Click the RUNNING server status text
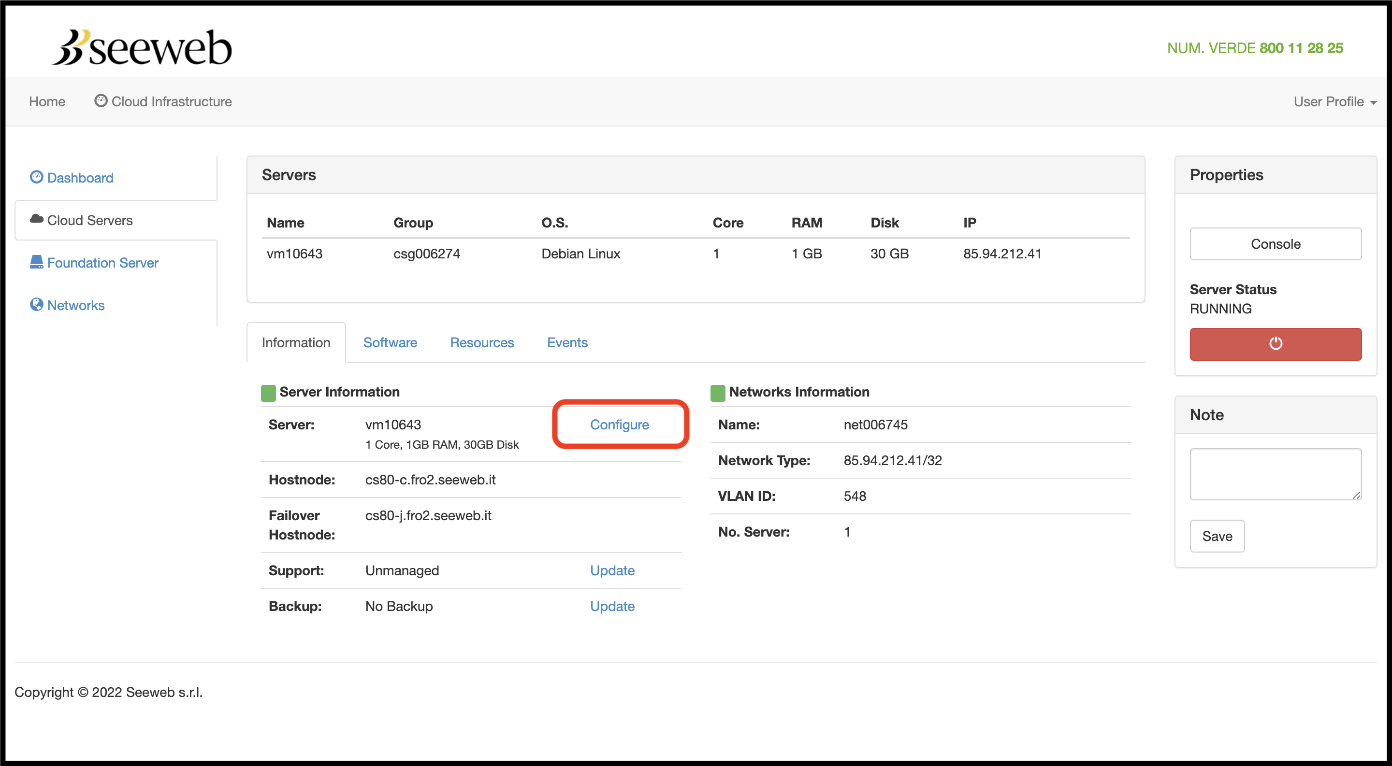 [1220, 309]
